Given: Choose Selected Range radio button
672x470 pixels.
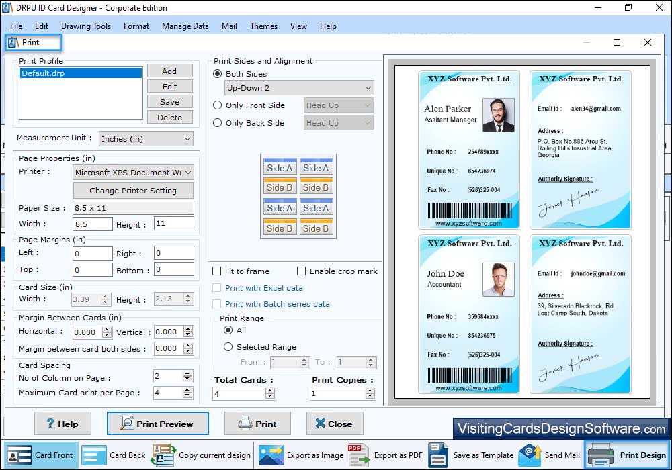Looking at the screenshot, I should pyautogui.click(x=228, y=346).
